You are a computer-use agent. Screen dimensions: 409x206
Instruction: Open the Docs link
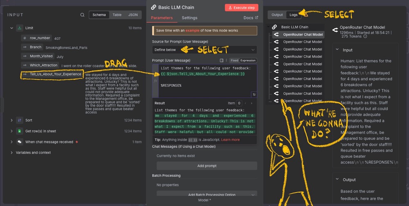tap(251, 18)
